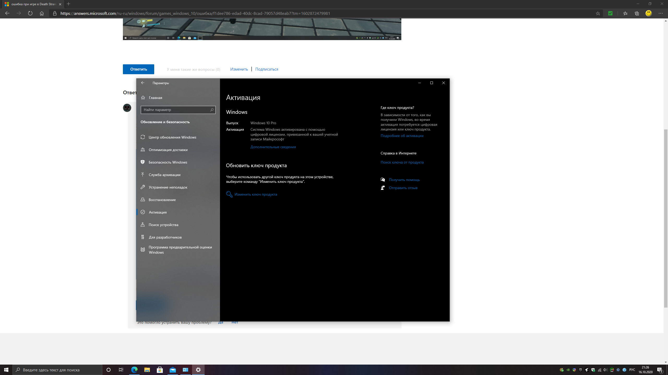The image size is (668, 375).
Task: Open Безопасность Windows section
Action: (x=178, y=162)
